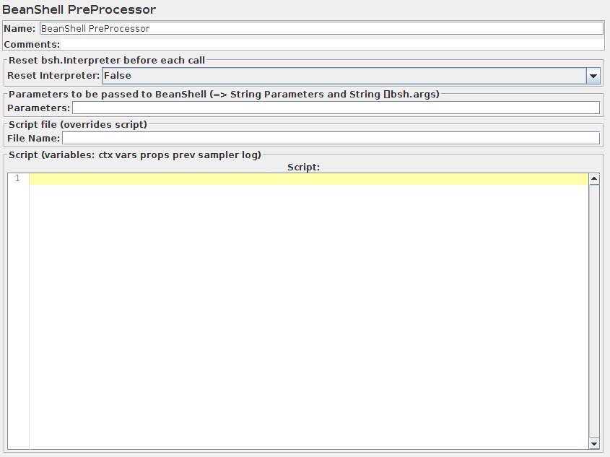
Task: Click the Script variables section border label
Action: (x=134, y=154)
